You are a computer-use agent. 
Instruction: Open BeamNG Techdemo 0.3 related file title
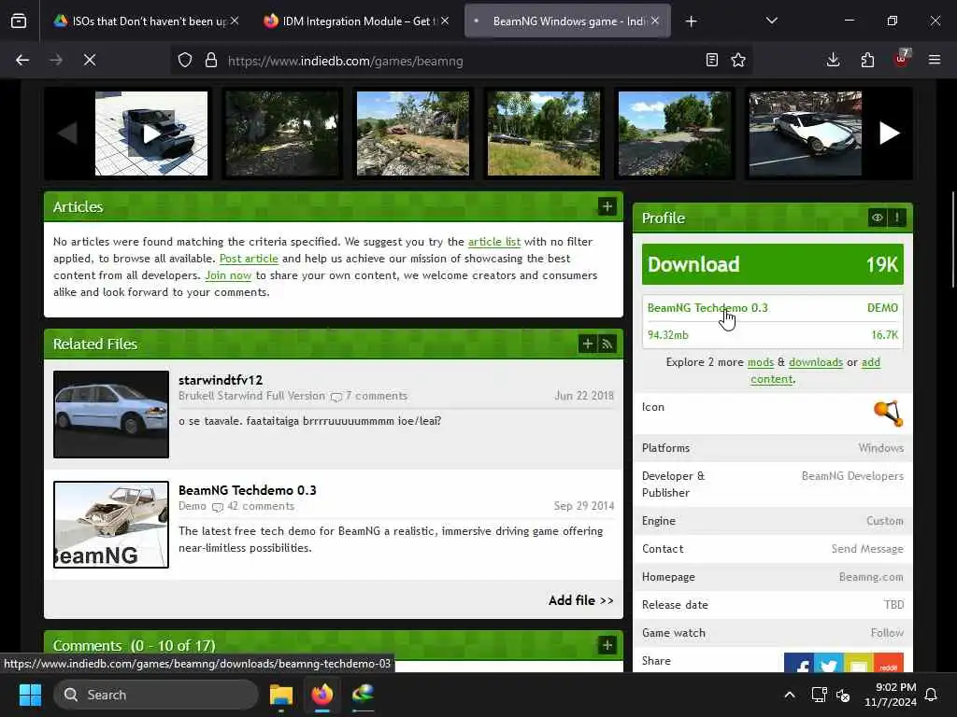[x=247, y=490]
